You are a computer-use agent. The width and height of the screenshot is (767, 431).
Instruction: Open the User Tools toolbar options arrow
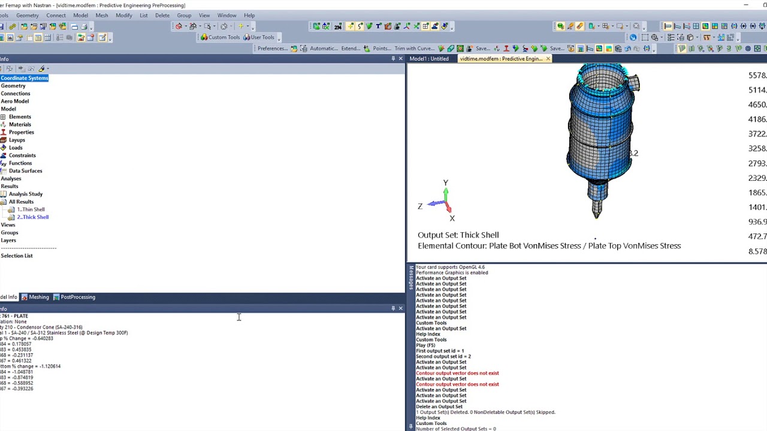278,38
